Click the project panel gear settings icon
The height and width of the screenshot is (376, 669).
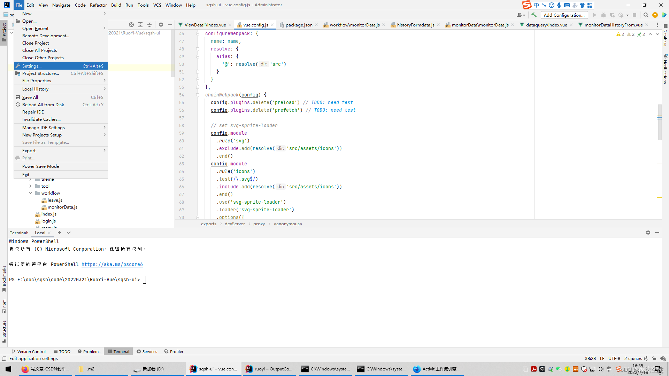161,25
